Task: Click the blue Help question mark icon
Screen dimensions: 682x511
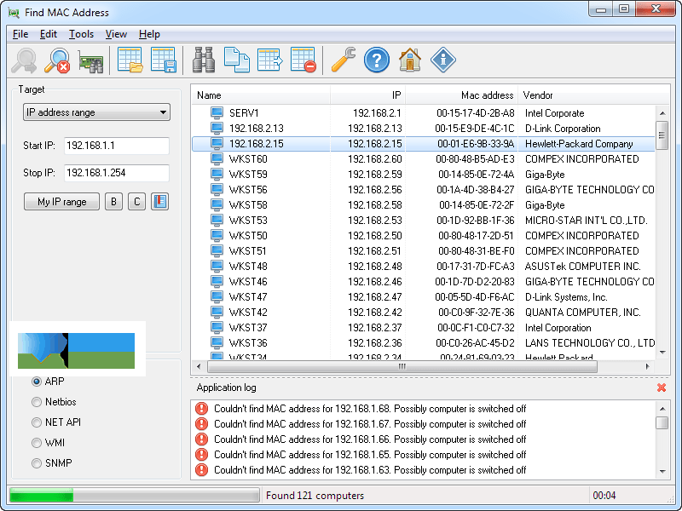Action: 376,60
